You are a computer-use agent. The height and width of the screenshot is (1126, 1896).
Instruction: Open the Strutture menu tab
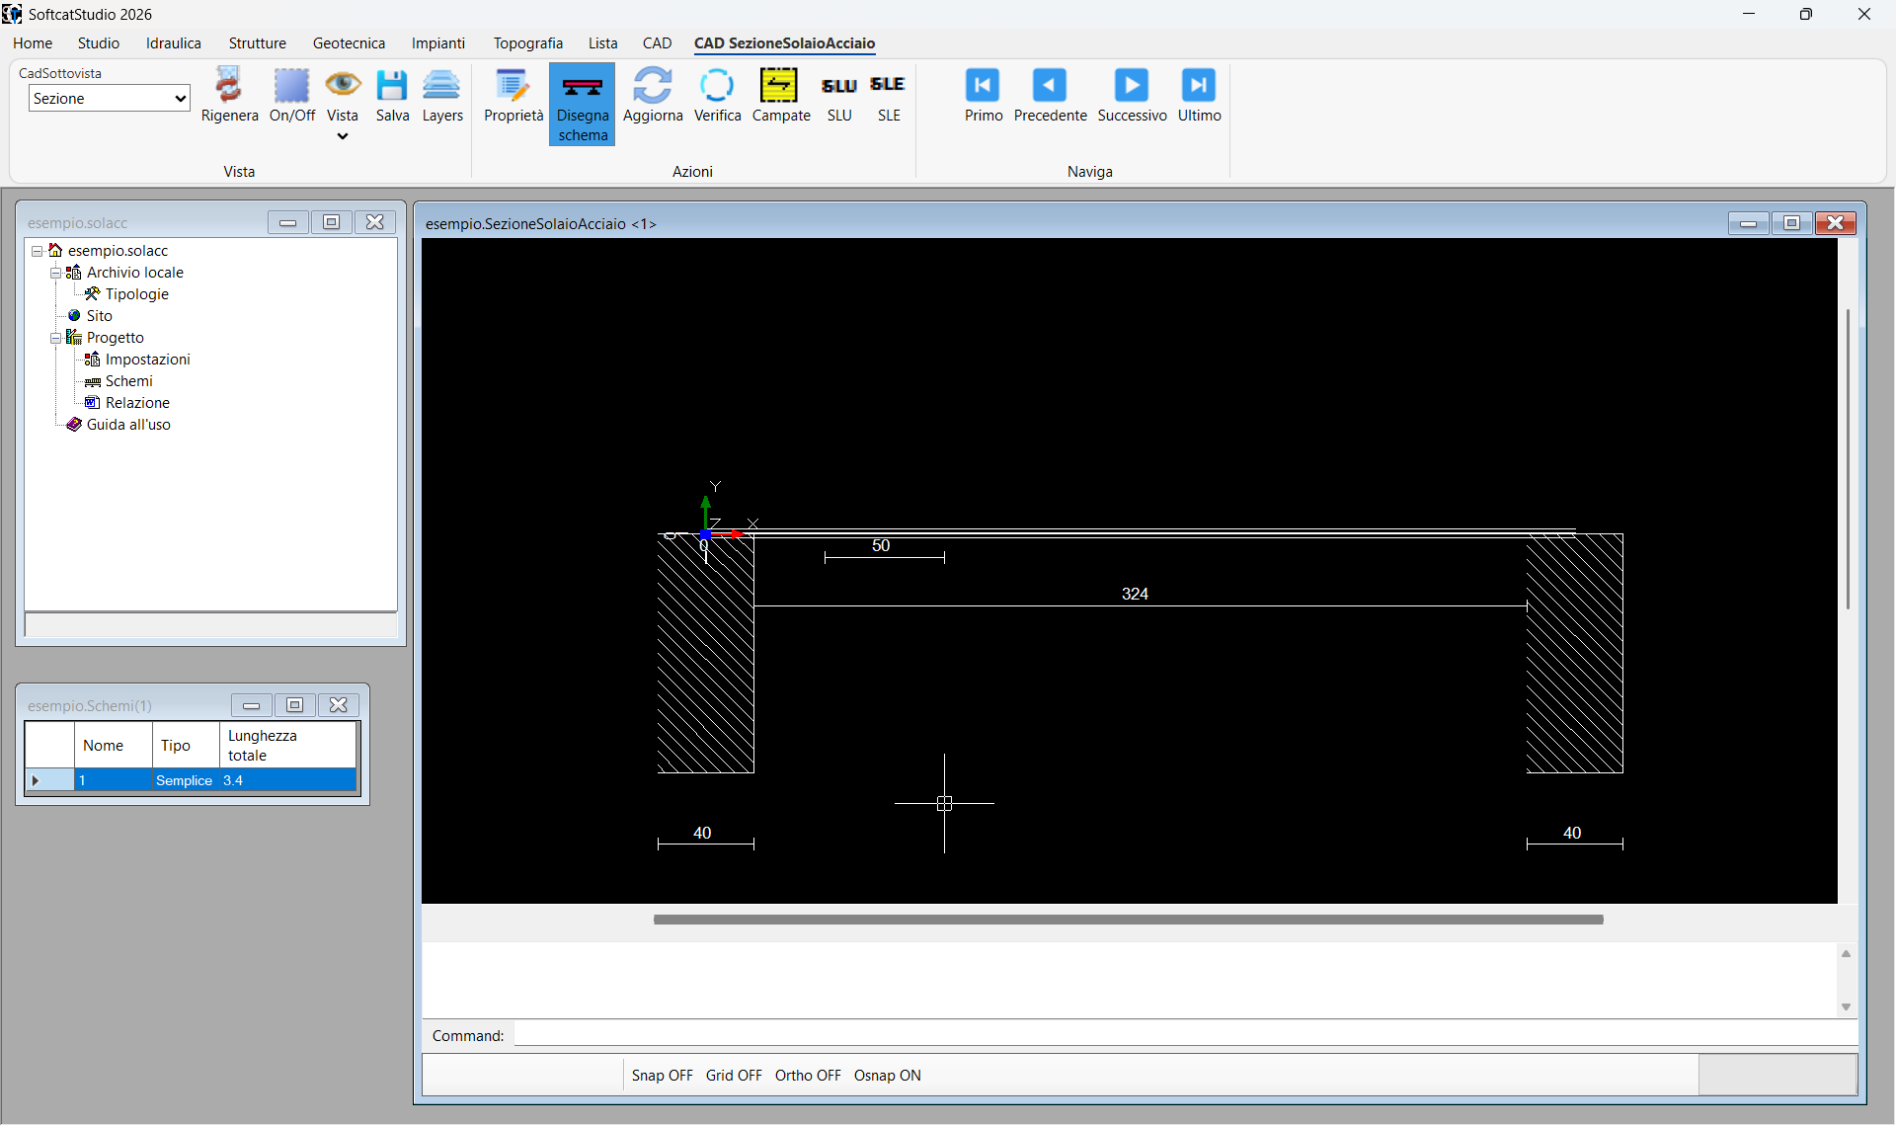pos(258,43)
